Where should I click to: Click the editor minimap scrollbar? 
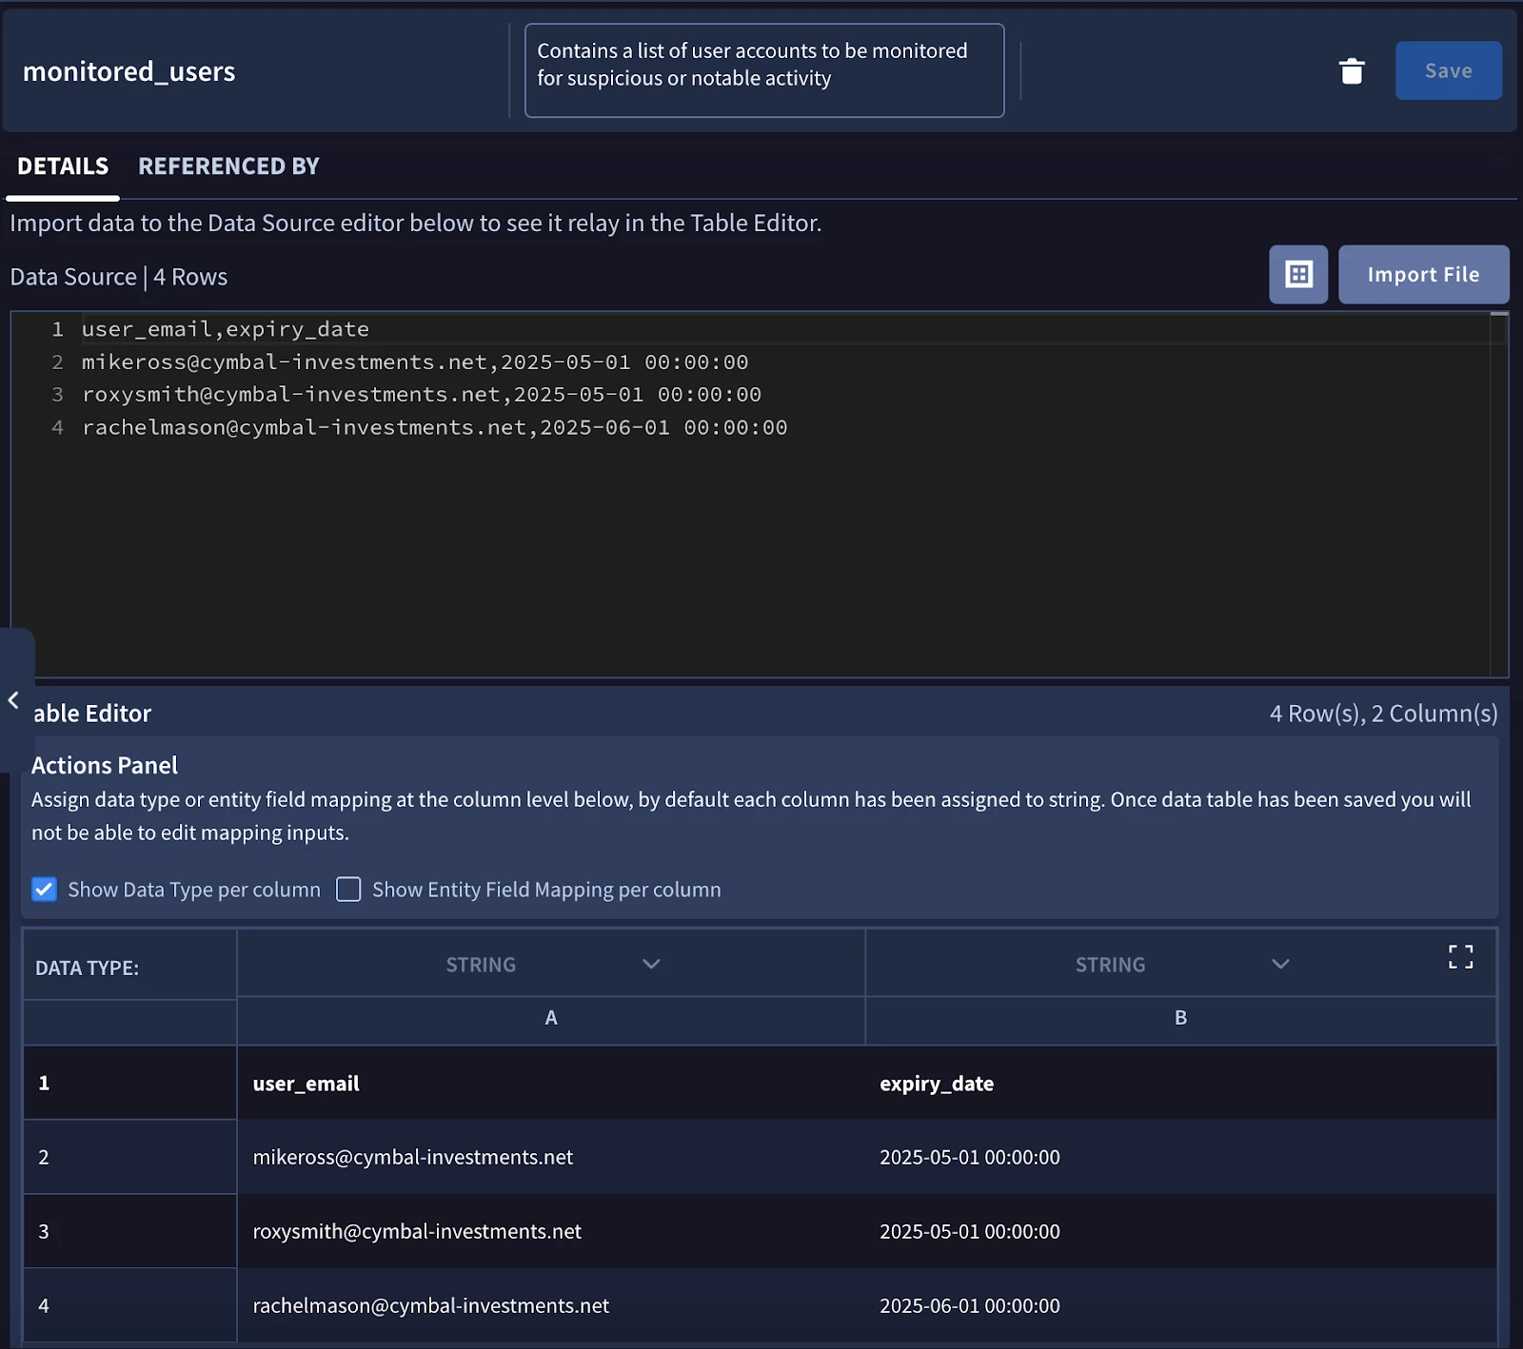pos(1499,495)
